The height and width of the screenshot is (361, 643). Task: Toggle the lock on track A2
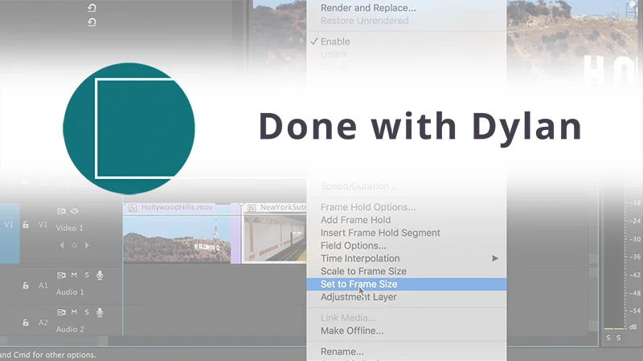26,322
